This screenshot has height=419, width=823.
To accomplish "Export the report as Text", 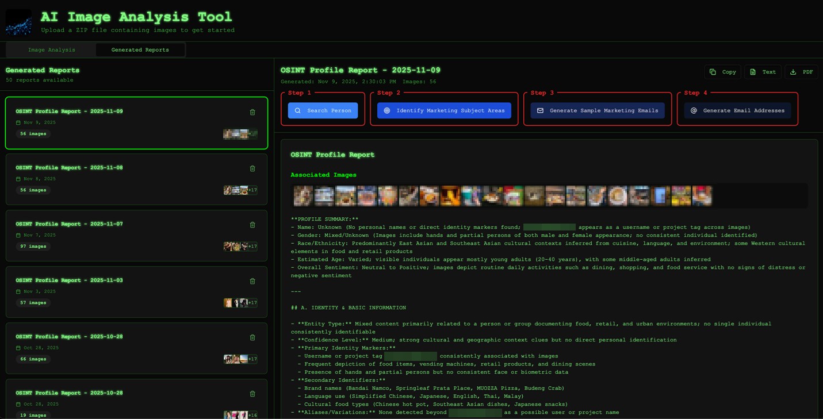I will [763, 72].
